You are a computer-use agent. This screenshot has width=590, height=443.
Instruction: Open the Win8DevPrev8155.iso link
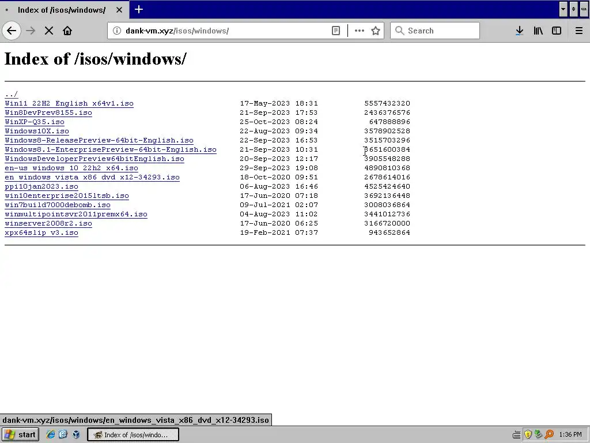[x=48, y=112]
